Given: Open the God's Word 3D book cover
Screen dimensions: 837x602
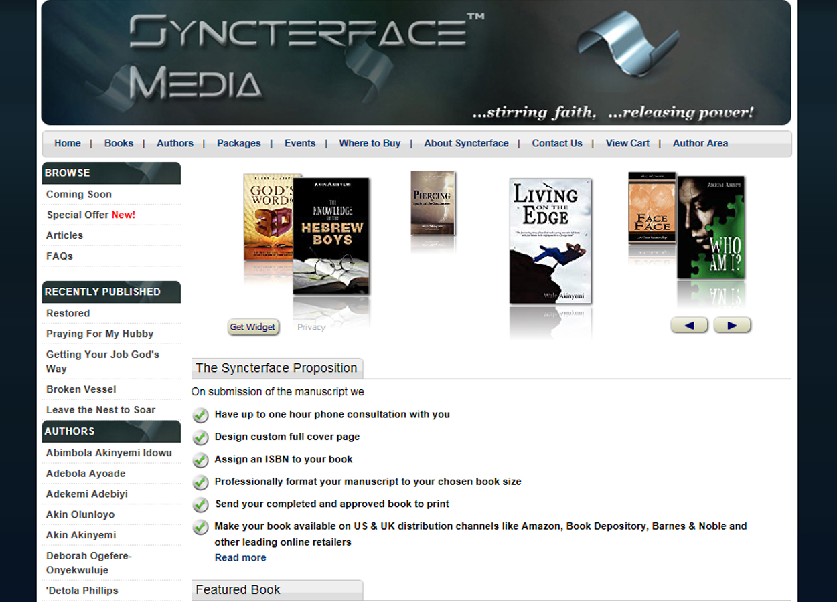Looking at the screenshot, I should (x=268, y=217).
